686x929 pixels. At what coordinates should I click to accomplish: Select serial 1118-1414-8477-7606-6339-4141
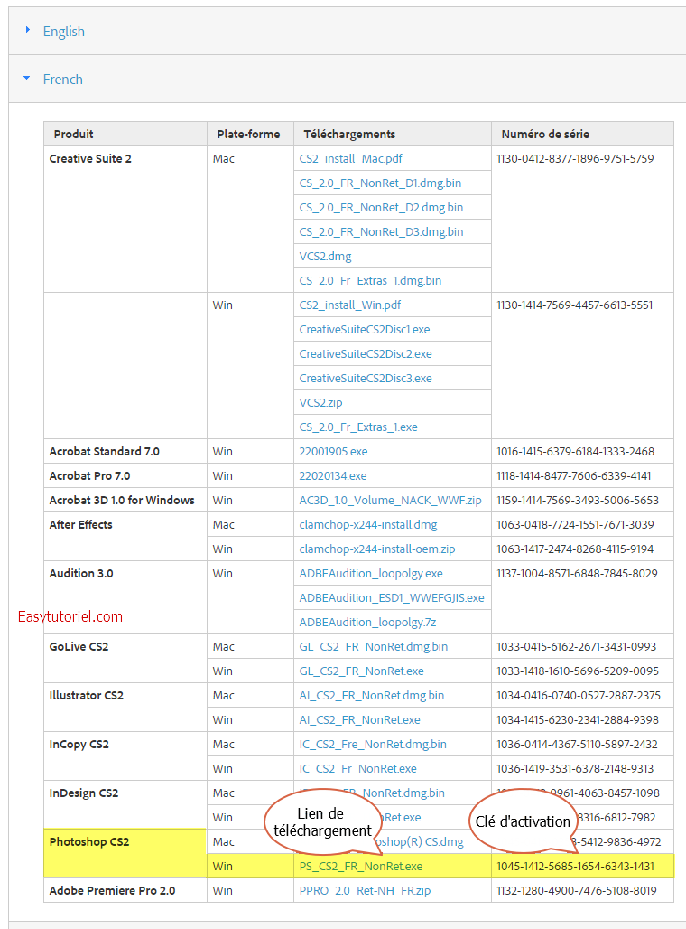pos(573,475)
